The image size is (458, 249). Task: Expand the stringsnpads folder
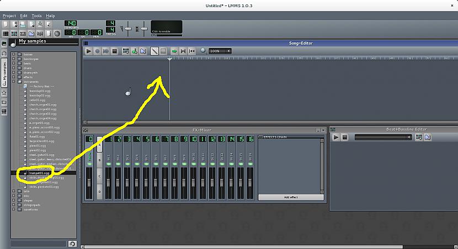coord(13,205)
